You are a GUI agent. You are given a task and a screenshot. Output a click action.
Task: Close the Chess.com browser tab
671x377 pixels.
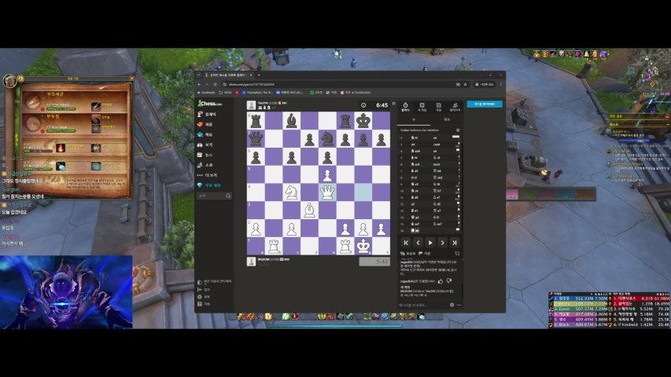[251, 75]
